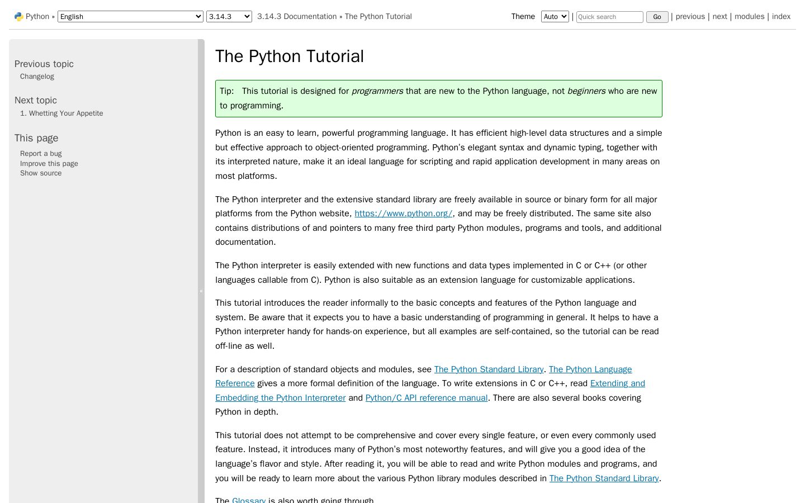Click Show source link

(x=41, y=173)
